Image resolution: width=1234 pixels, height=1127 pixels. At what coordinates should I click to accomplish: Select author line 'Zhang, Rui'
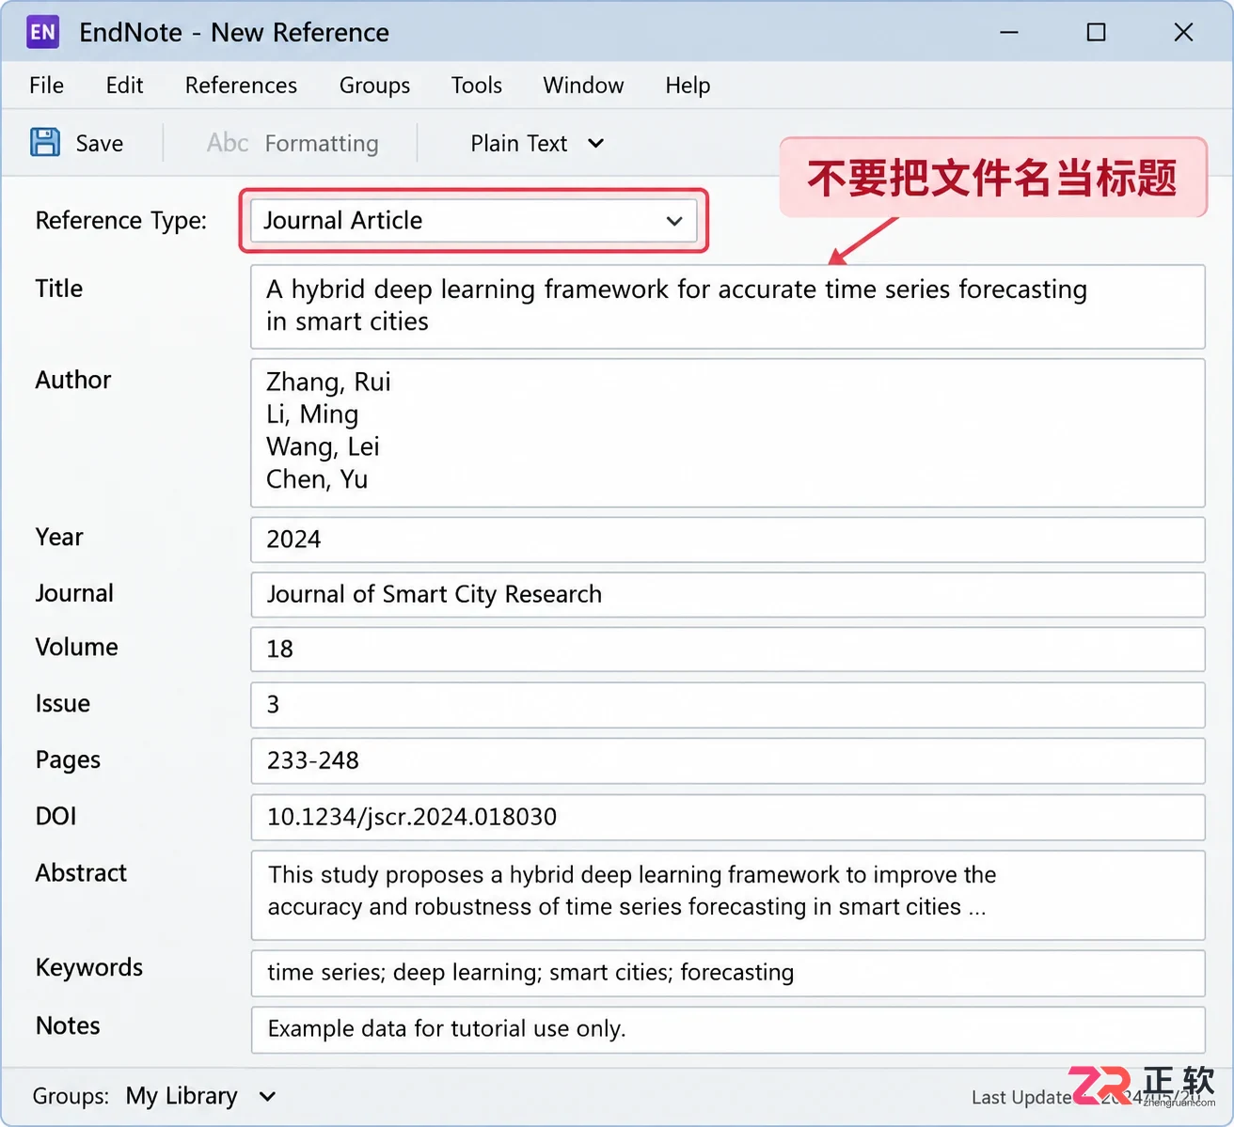point(328,382)
